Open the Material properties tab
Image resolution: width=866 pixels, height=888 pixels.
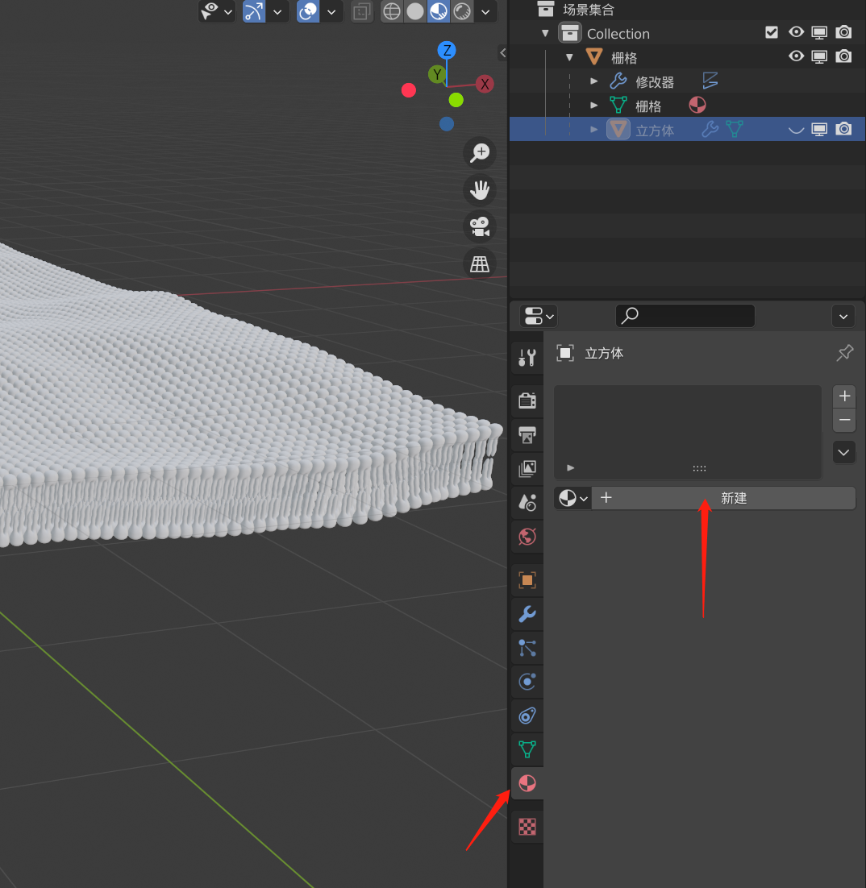(x=527, y=783)
